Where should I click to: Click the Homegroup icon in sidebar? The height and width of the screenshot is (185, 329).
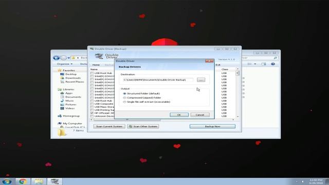60,116
